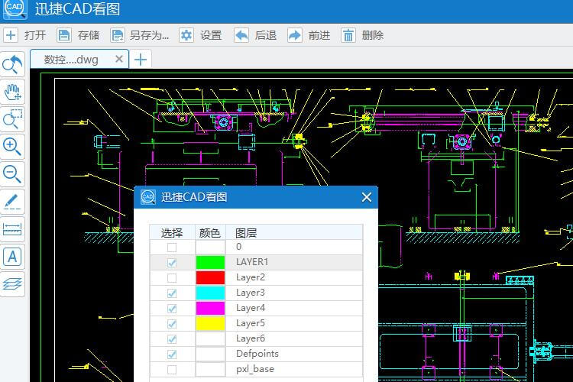Close the layer dialog
Viewport: 573px width, 382px height.
tap(367, 197)
